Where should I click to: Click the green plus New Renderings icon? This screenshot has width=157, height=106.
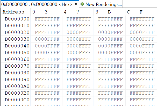click(82, 4)
